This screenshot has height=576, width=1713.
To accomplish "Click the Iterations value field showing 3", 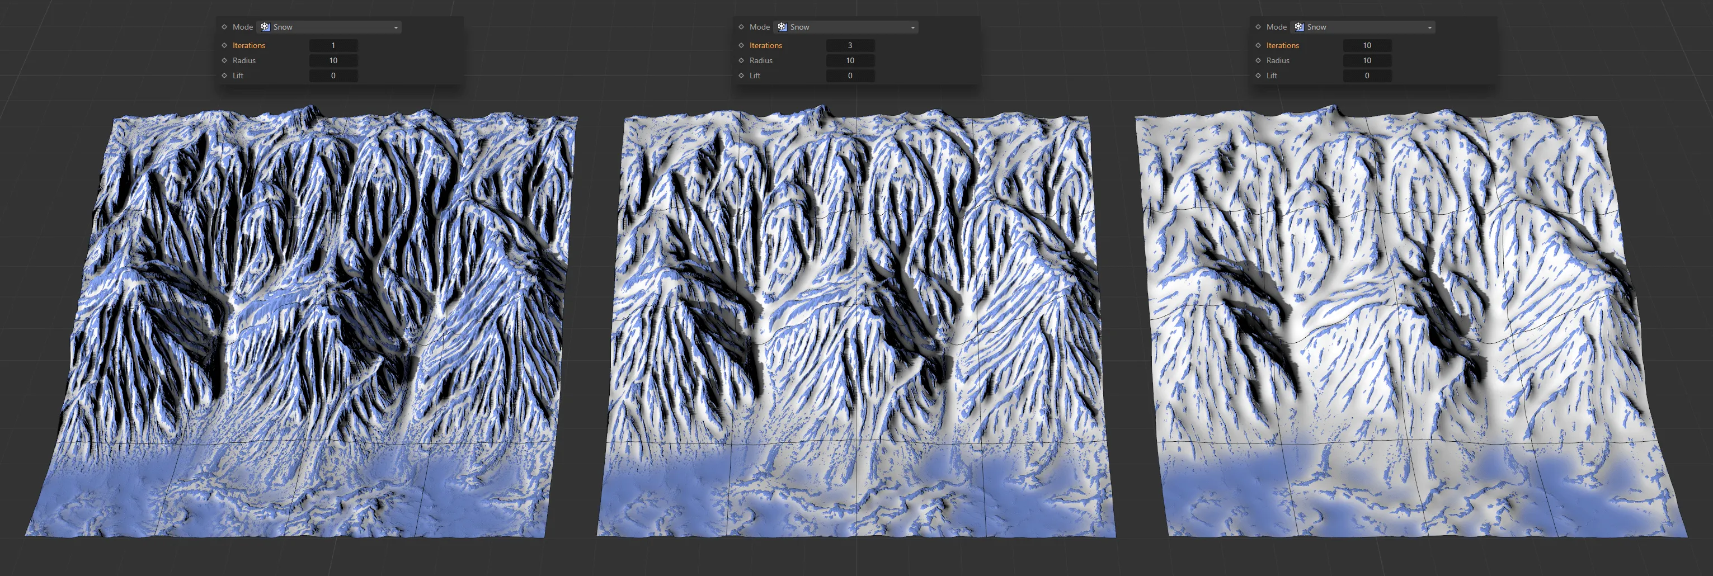I will coord(850,45).
